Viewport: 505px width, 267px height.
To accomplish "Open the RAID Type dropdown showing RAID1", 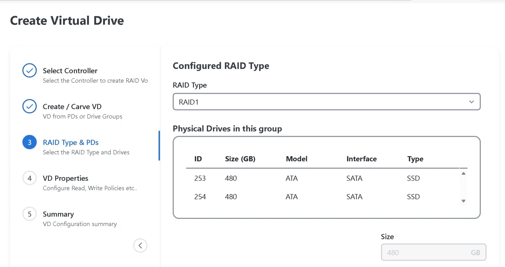I will tap(327, 102).
